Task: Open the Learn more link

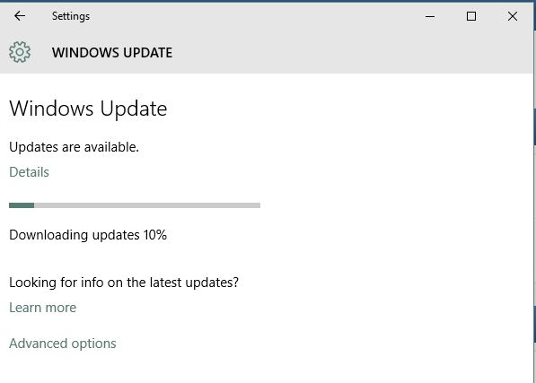Action: [43, 308]
